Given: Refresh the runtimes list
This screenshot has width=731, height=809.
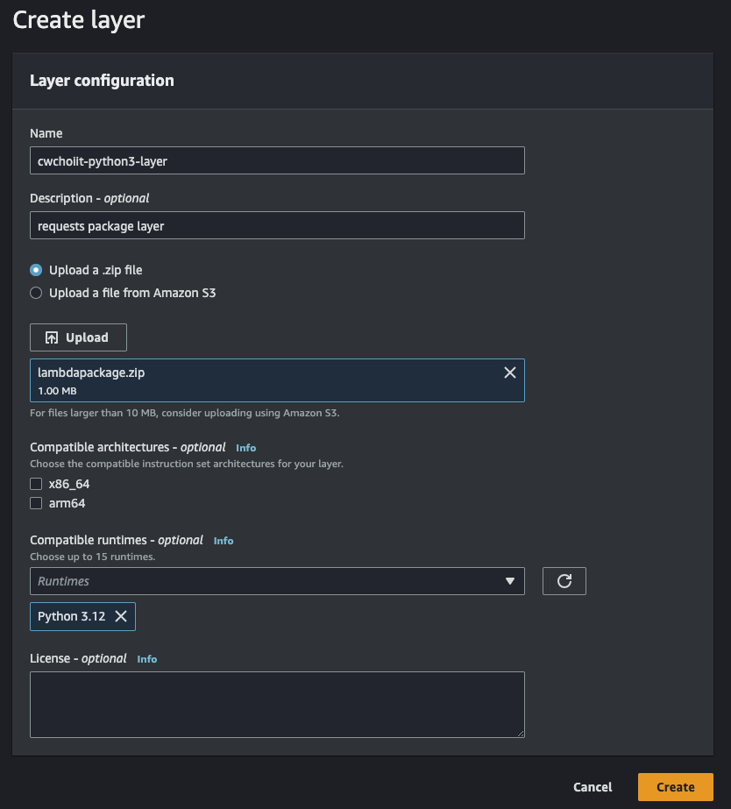Looking at the screenshot, I should (x=564, y=581).
